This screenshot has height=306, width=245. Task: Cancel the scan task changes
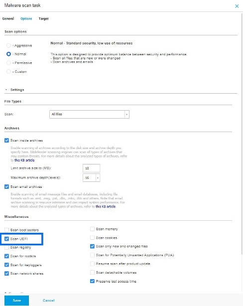coord(49,301)
